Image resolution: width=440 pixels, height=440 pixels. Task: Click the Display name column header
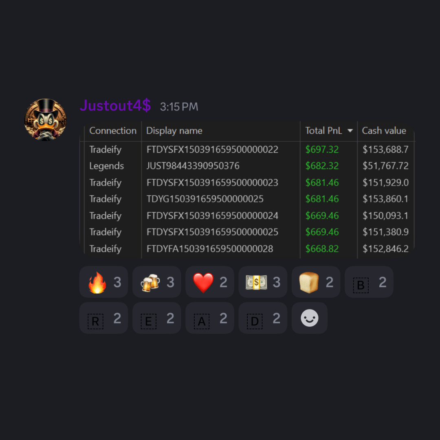click(174, 131)
